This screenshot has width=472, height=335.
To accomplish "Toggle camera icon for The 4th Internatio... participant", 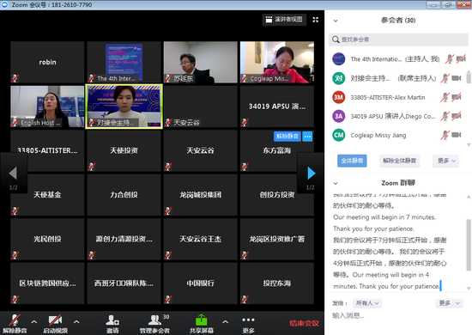I will pyautogui.click(x=461, y=58).
